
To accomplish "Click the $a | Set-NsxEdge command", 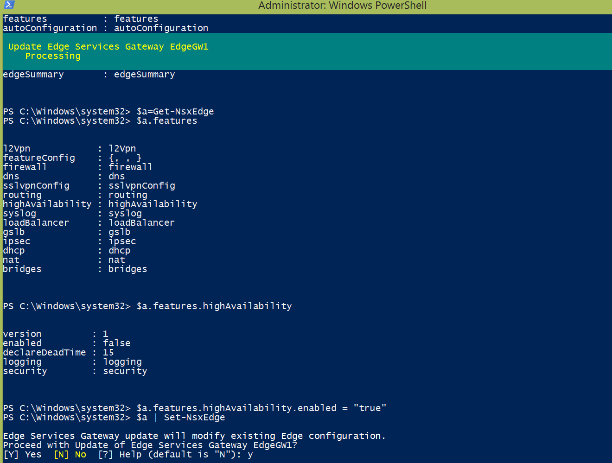I will 180,418.
